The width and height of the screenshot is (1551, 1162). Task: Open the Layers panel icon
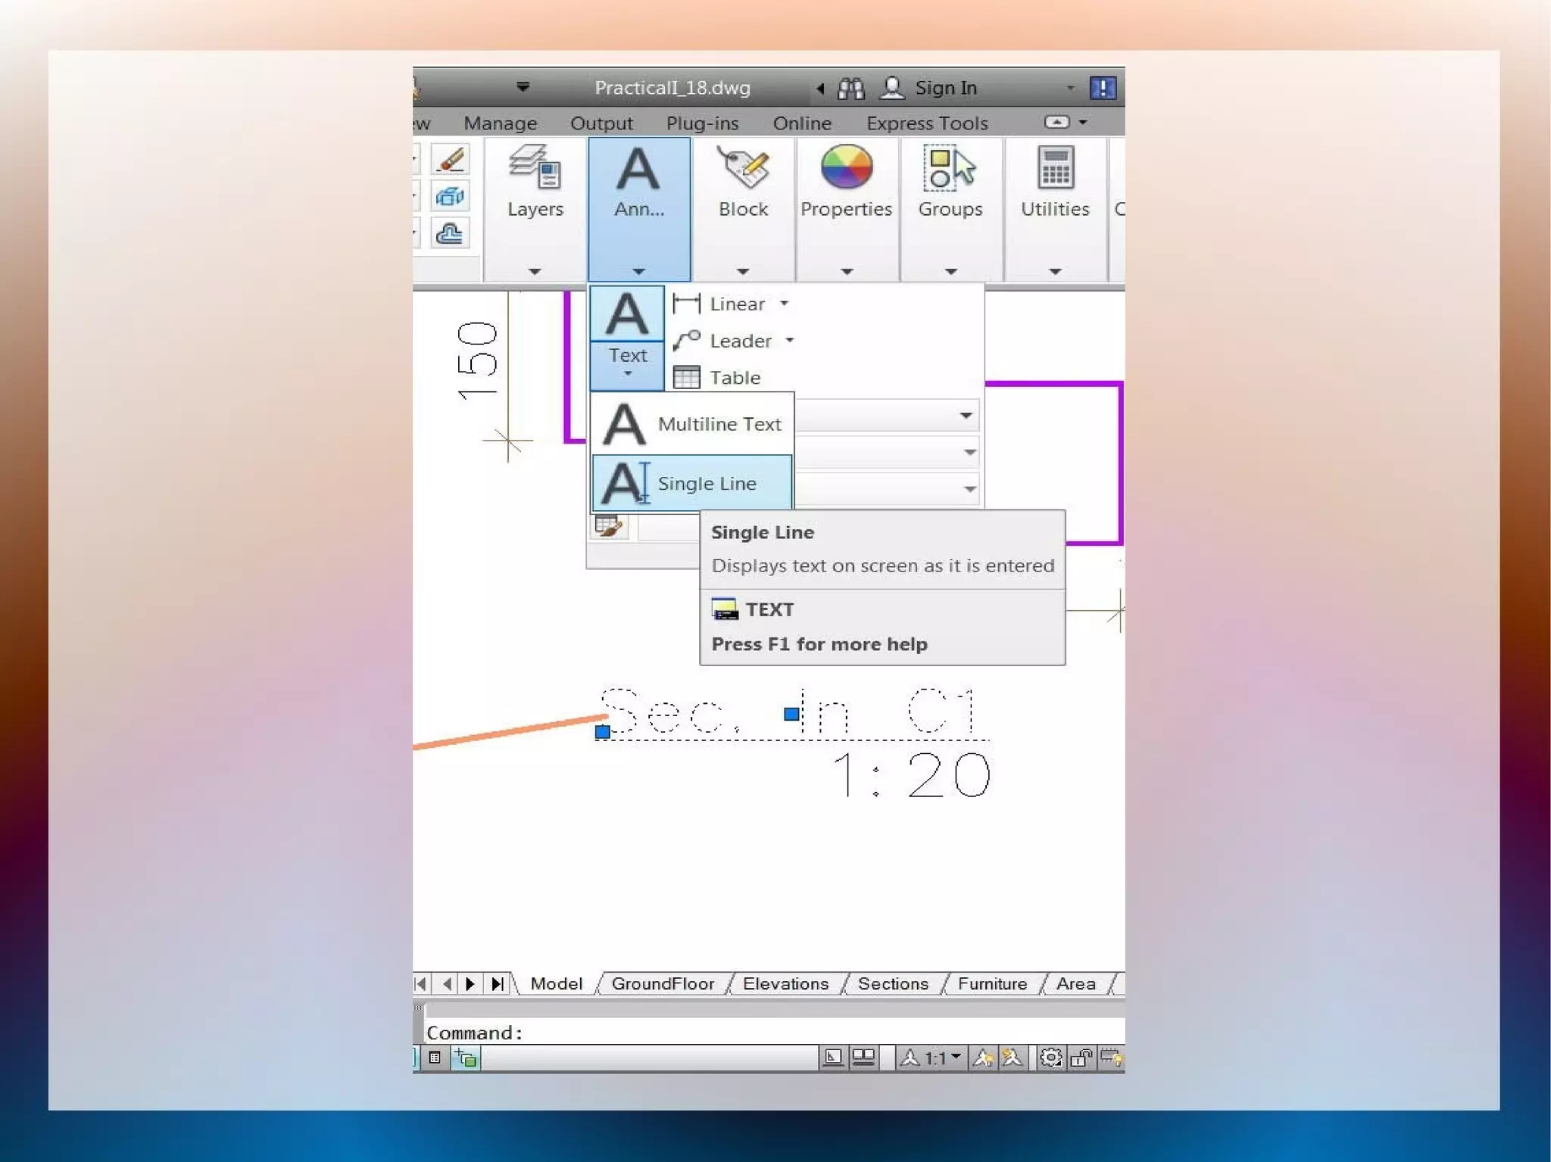click(x=535, y=168)
